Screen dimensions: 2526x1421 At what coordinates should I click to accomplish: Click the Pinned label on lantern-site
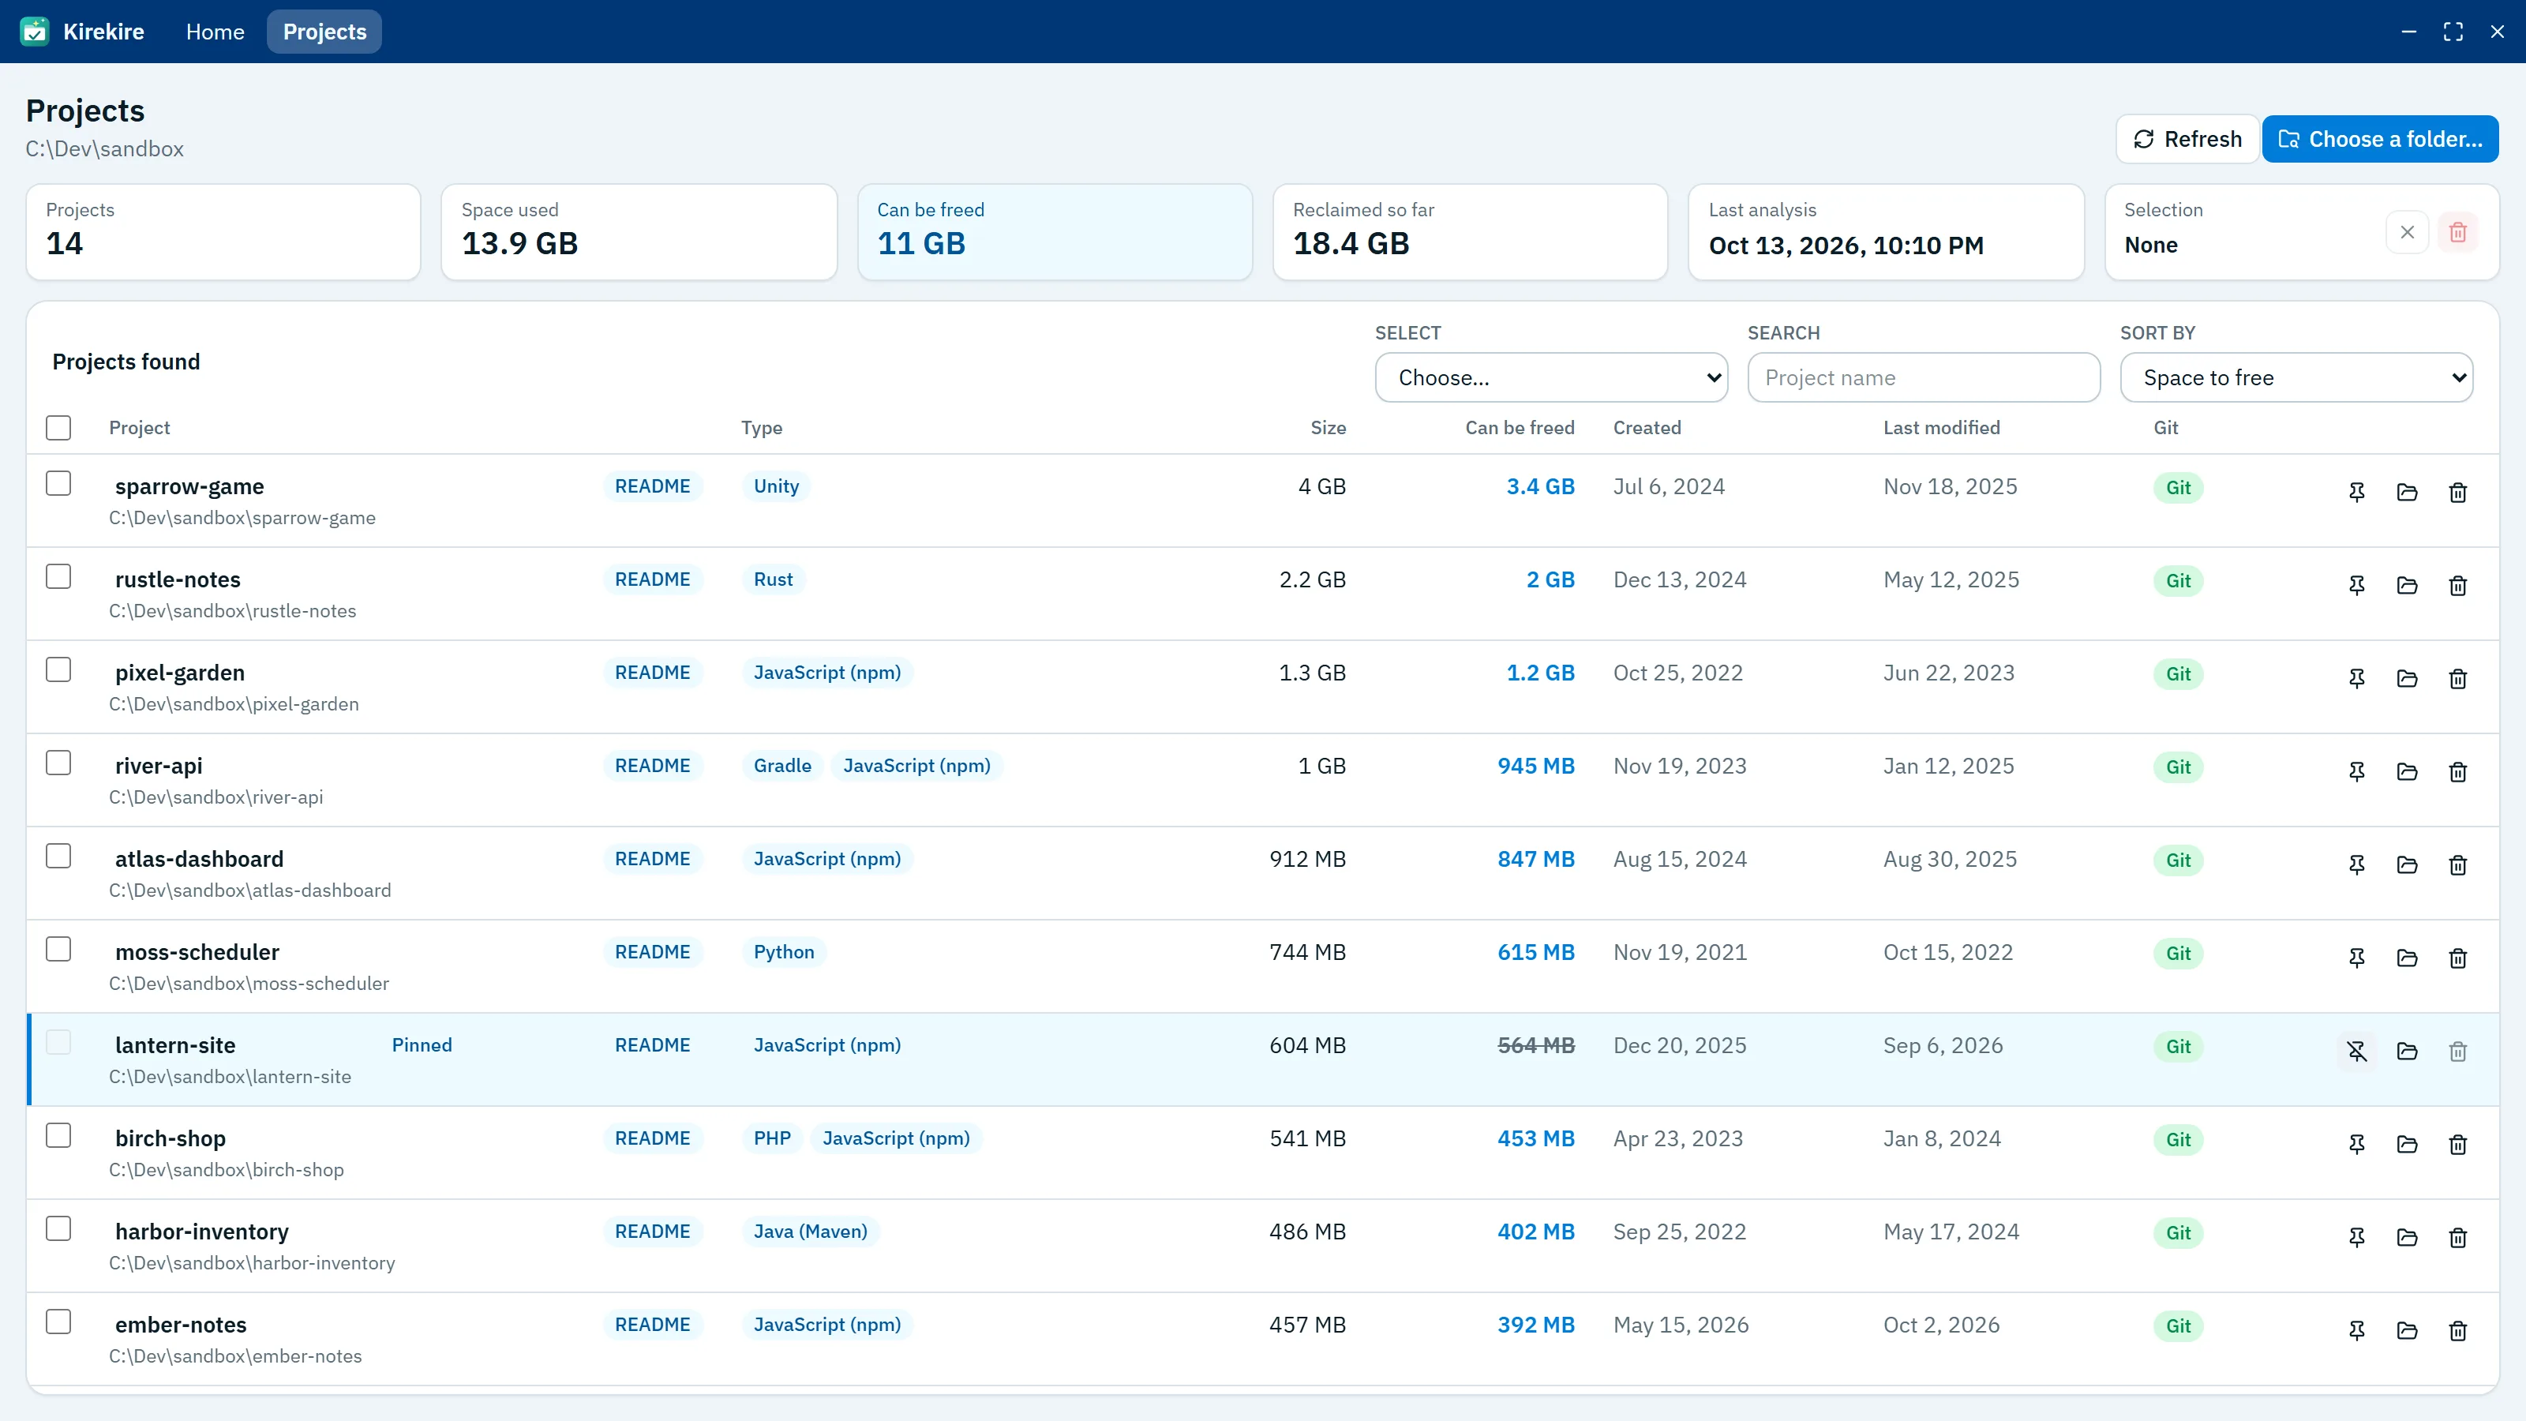click(422, 1045)
